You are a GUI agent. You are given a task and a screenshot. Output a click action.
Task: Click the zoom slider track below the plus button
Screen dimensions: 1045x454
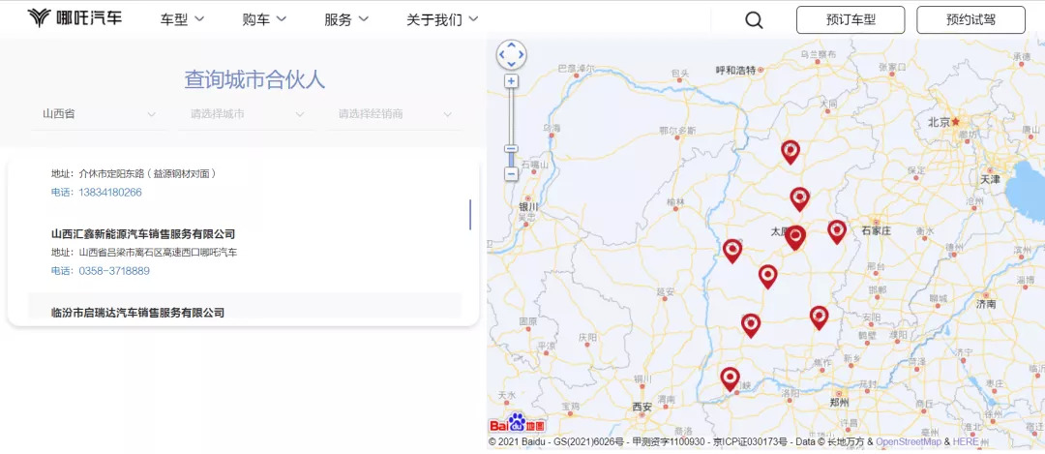pos(511,116)
